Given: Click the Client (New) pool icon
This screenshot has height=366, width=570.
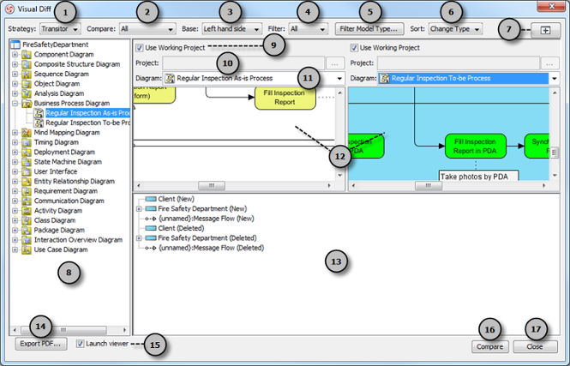Looking at the screenshot, I should click(151, 199).
